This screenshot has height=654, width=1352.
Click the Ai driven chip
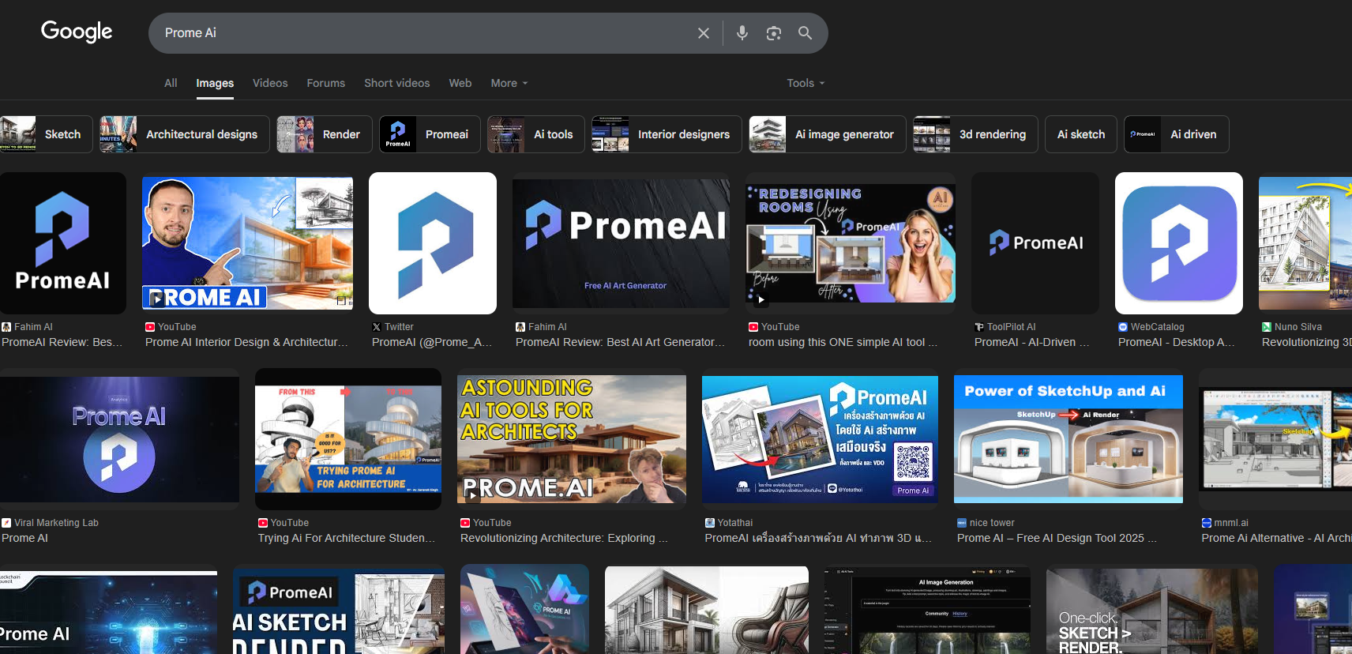[x=1177, y=134]
